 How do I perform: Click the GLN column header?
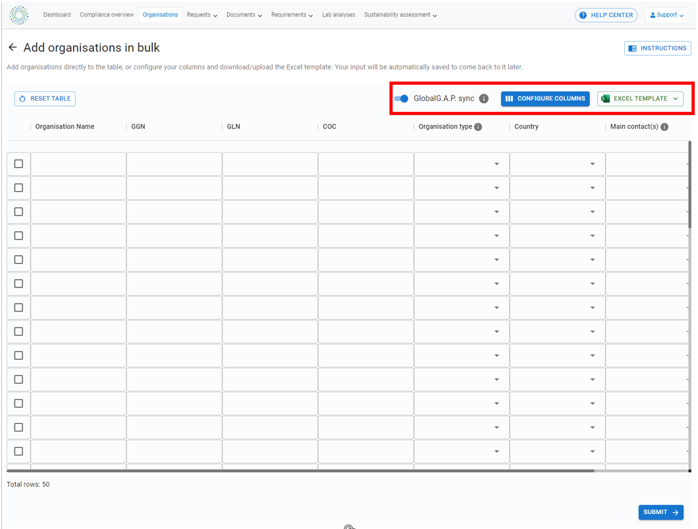click(233, 127)
